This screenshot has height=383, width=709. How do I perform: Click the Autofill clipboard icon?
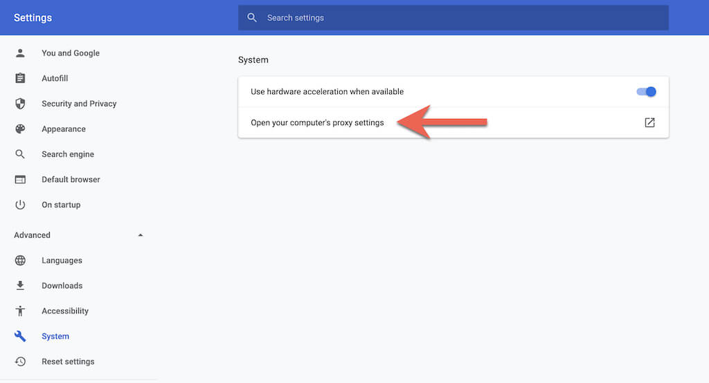pos(20,79)
